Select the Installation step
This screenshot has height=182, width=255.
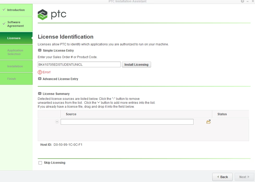[16, 66]
